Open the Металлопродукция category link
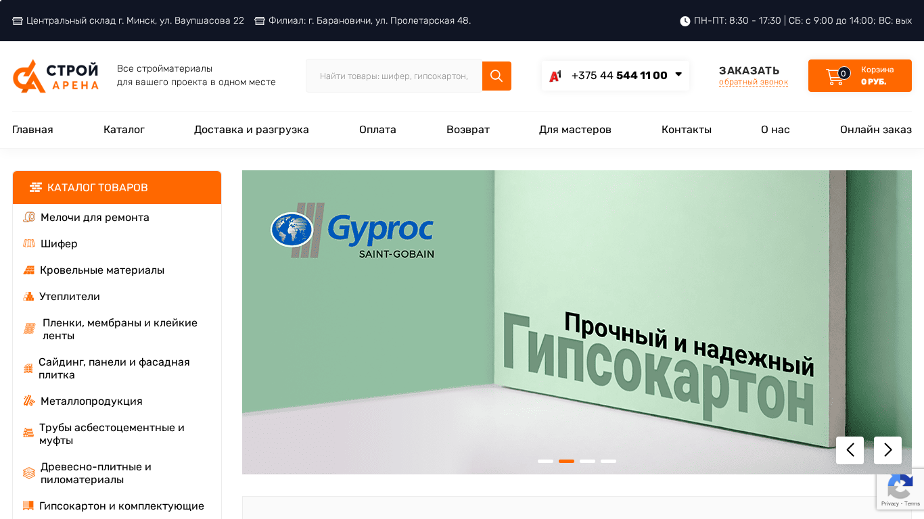The width and height of the screenshot is (924, 519). click(x=91, y=401)
